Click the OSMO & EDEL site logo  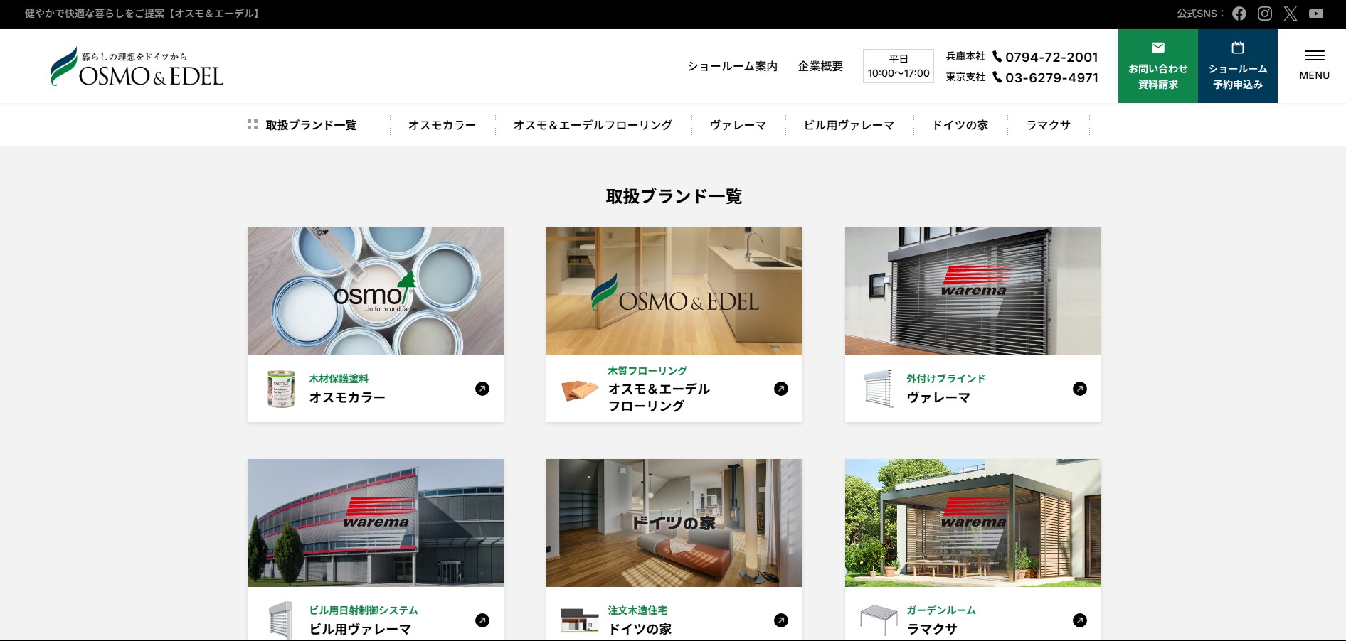point(137,66)
